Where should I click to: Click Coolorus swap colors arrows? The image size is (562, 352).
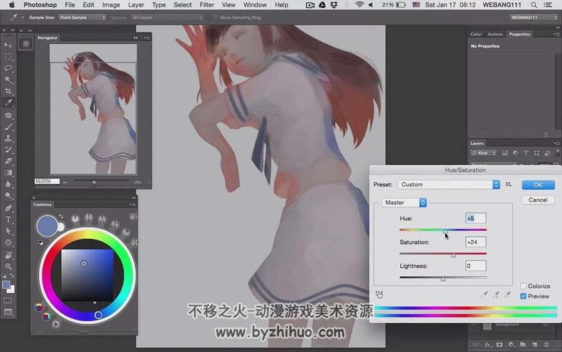pos(61,216)
